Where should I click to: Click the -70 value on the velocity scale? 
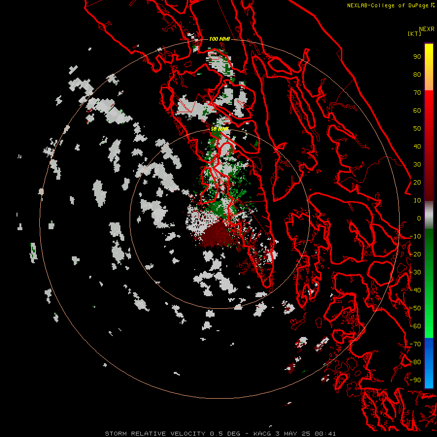[415, 344]
